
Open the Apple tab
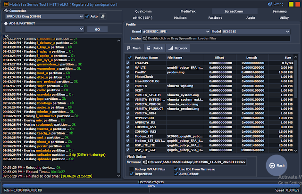point(251,18)
